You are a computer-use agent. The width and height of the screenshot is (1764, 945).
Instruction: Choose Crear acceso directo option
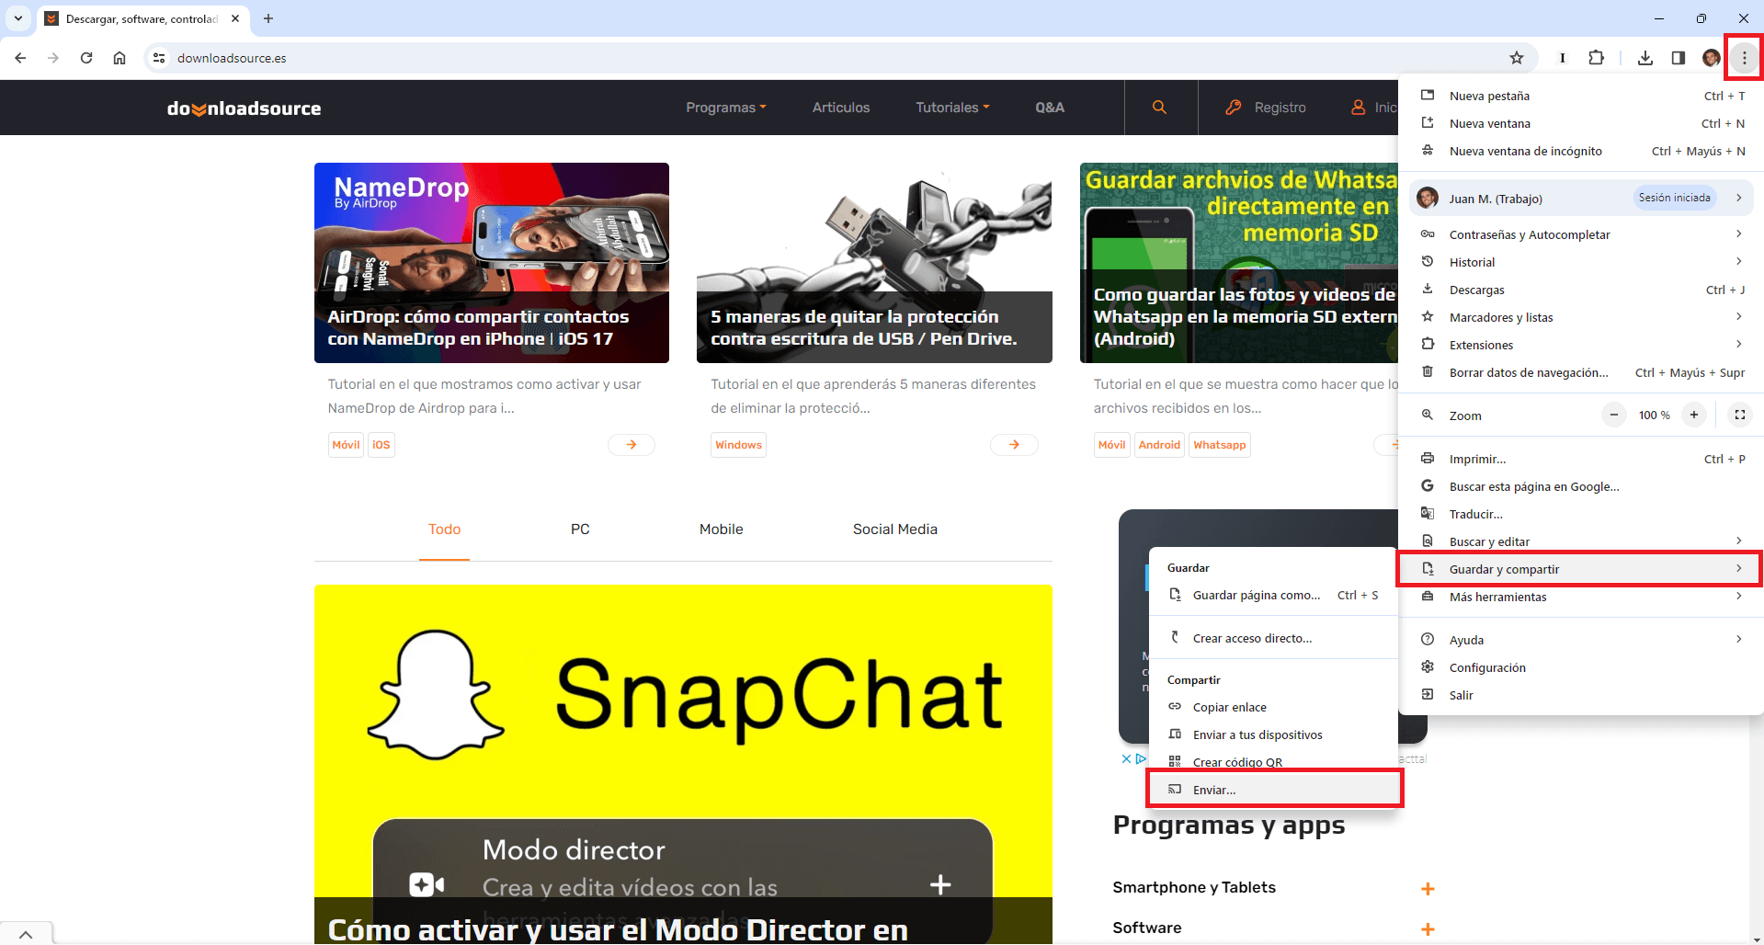[x=1273, y=638]
